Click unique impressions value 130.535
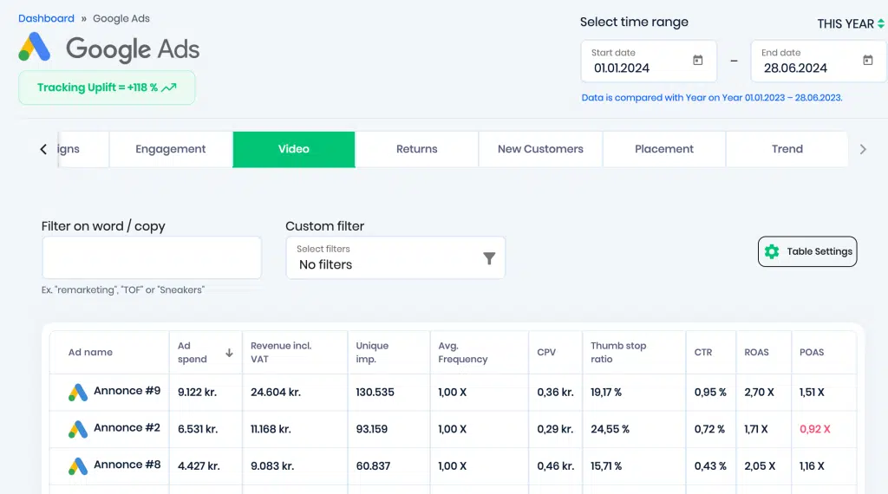Screen dimensions: 888x494 (375, 392)
